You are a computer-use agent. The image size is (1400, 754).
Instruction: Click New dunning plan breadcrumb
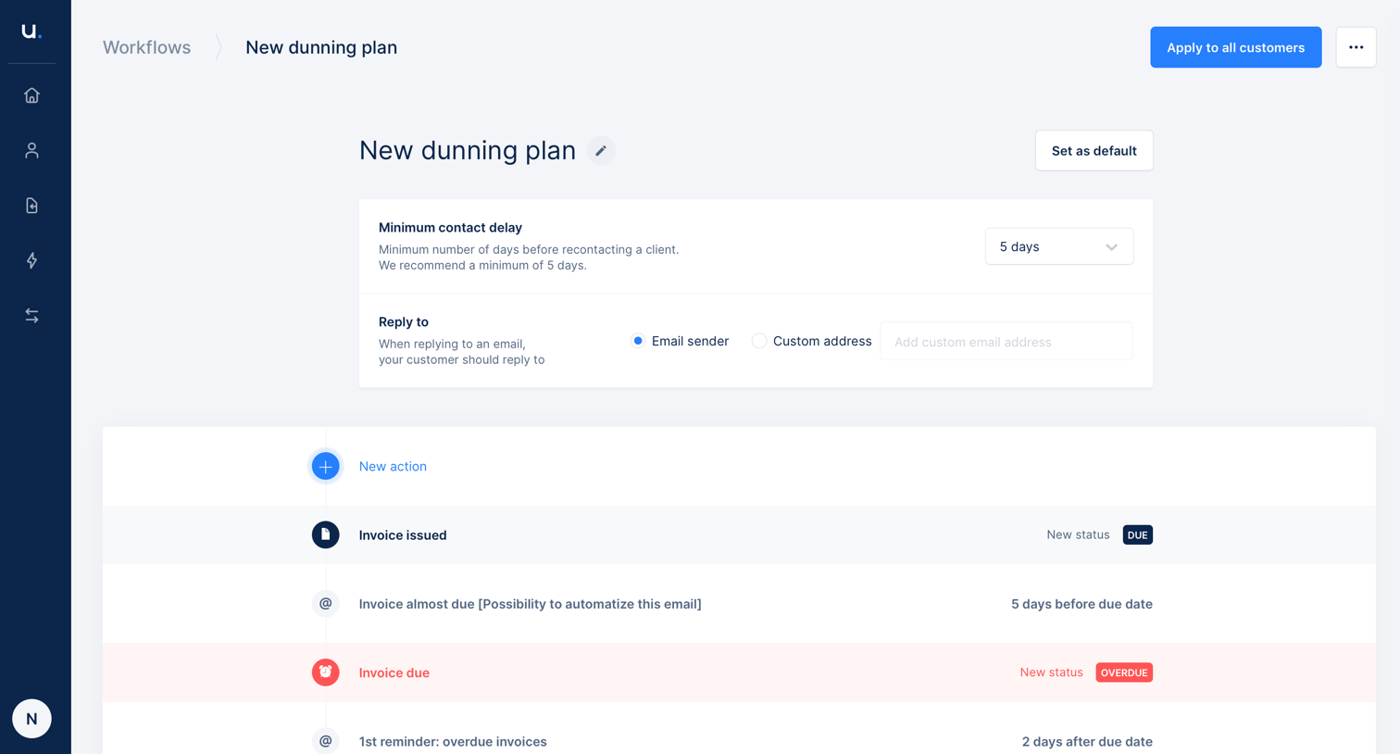coord(321,47)
